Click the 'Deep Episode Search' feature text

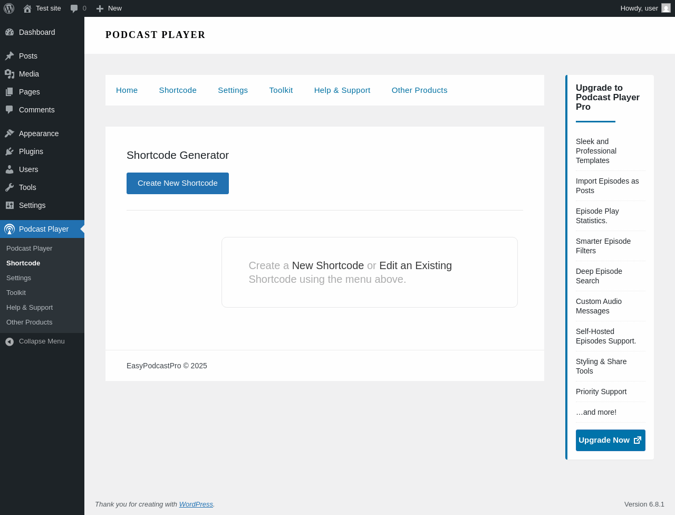coord(599,276)
